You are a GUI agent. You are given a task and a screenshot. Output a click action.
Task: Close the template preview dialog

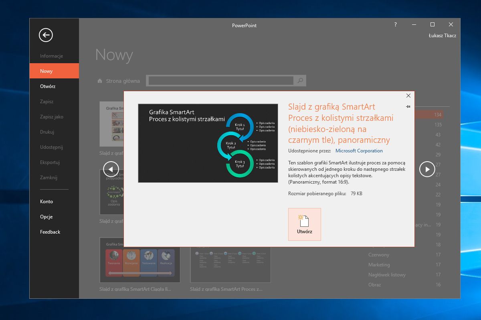408,96
